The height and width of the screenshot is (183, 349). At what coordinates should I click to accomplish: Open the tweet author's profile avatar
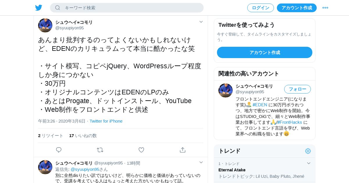click(x=45, y=25)
